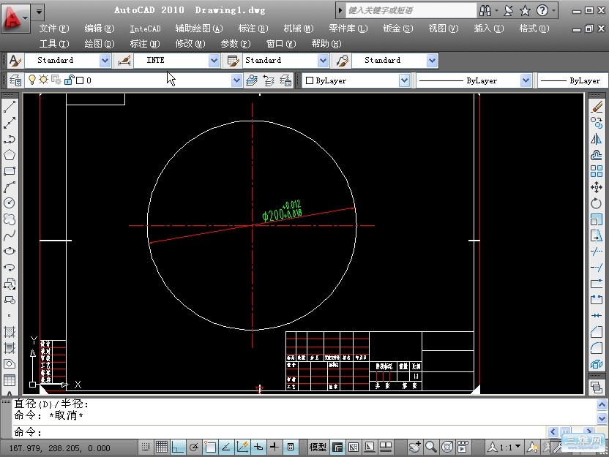Toggle Object snap in status bar

(x=210, y=447)
